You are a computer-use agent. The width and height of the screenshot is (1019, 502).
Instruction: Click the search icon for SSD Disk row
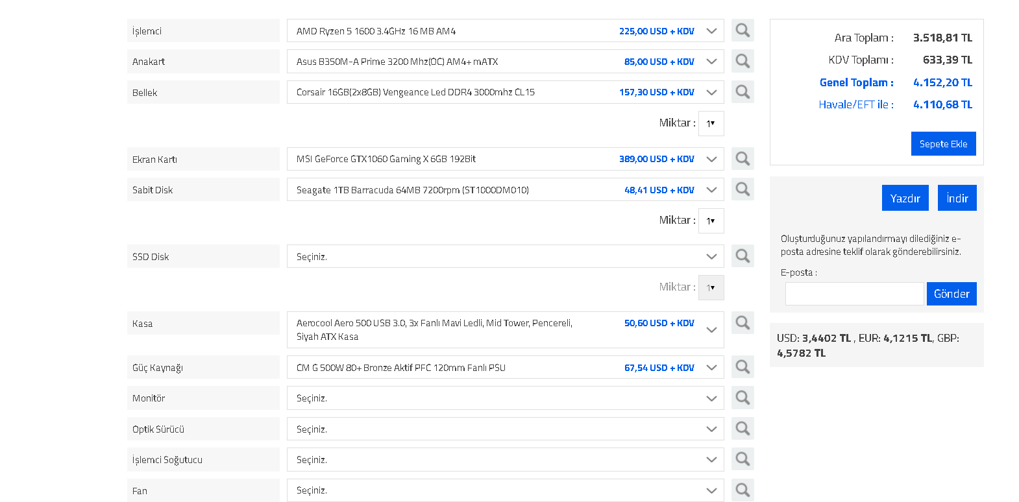(x=743, y=256)
